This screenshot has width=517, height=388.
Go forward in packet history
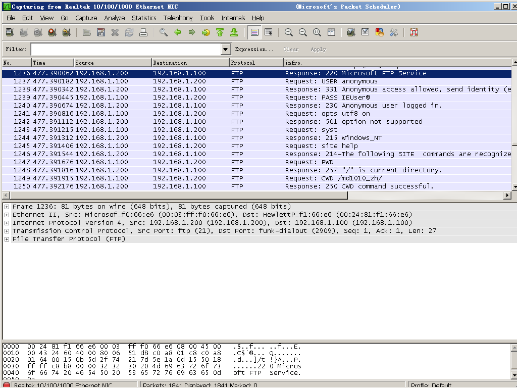(192, 32)
